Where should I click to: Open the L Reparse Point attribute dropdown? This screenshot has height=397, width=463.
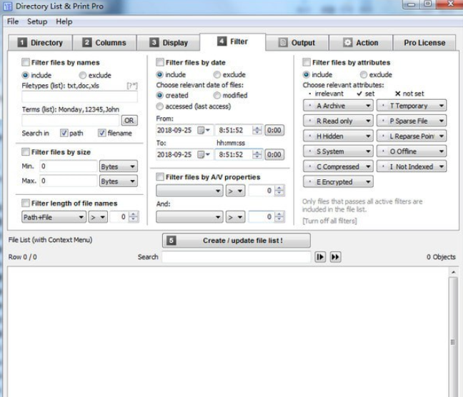[412, 136]
